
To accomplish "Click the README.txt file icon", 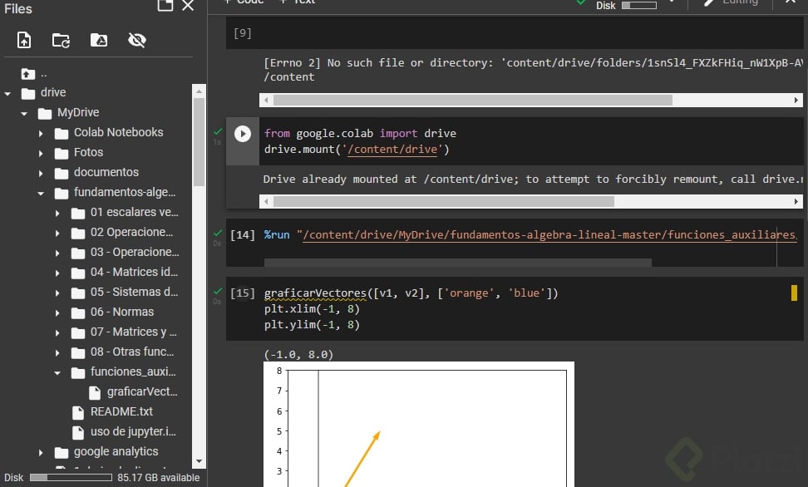I will pos(78,413).
